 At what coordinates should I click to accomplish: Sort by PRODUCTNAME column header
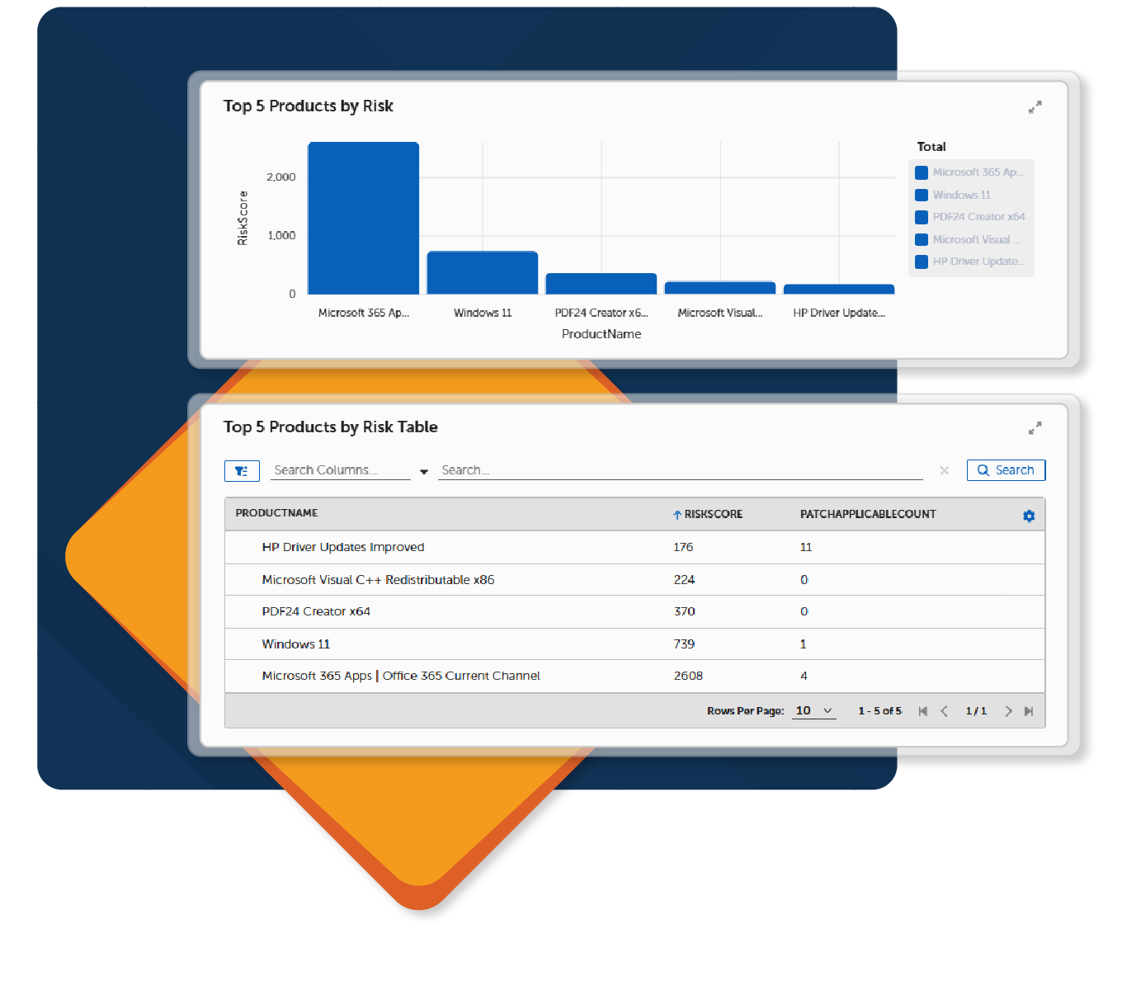276,513
